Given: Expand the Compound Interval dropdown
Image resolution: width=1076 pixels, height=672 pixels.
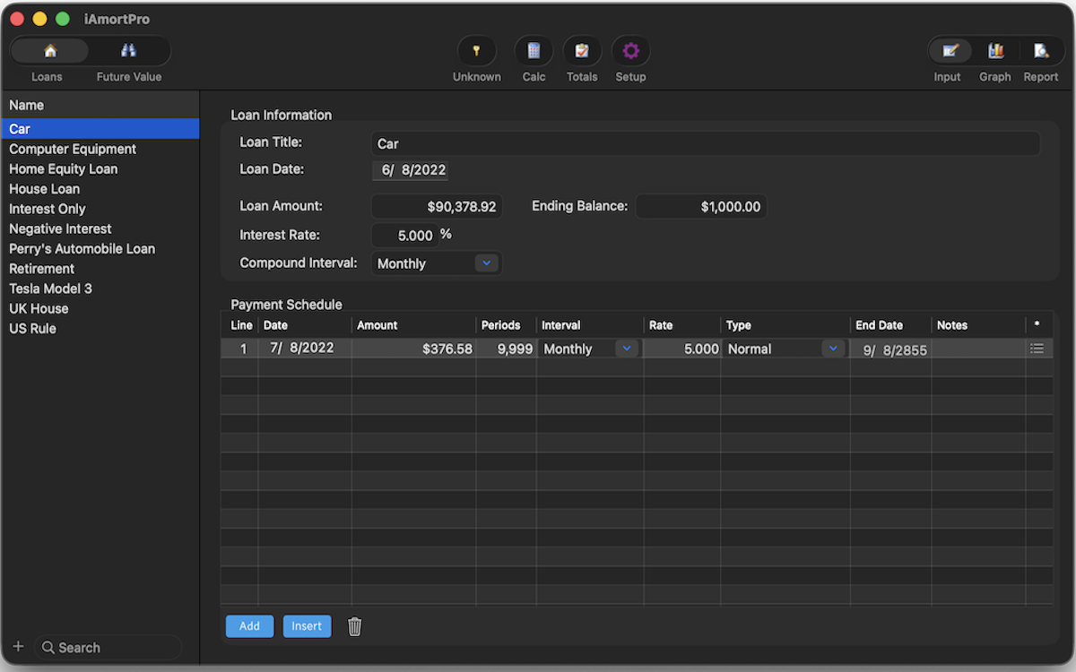Looking at the screenshot, I should tap(486, 263).
